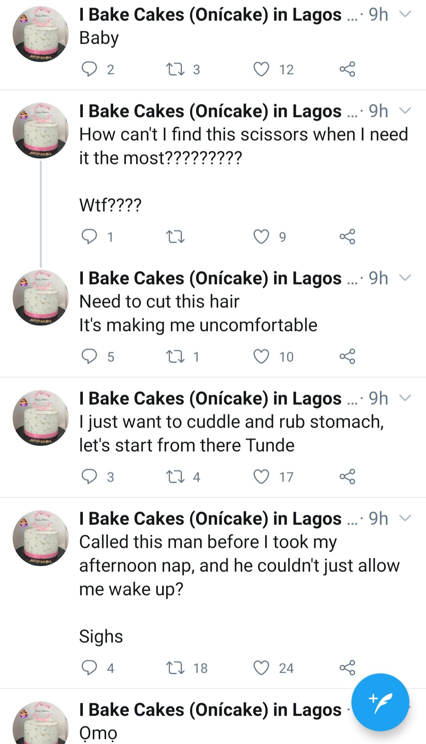Reply to the "Baby" tweet
This screenshot has height=744, width=426.
click(89, 69)
